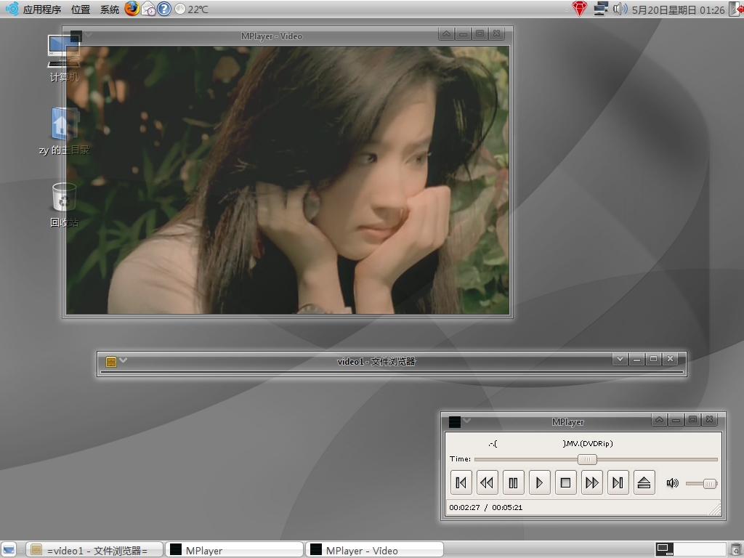Click the logout icon in top panel
Viewport: 744px width, 558px height.
(736, 9)
